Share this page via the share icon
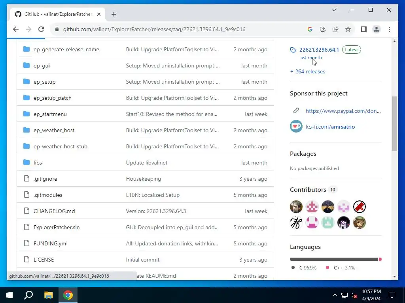Image resolution: width=405 pixels, height=303 pixels. (335, 29)
